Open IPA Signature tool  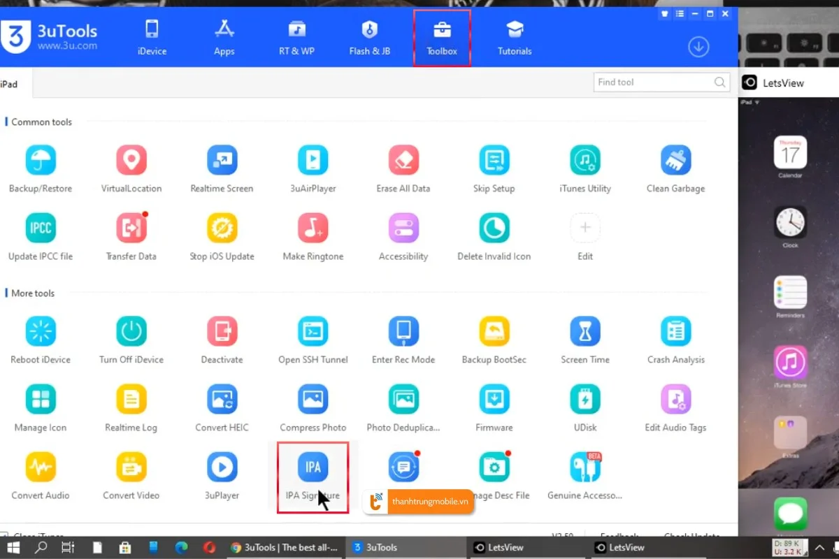[313, 467]
